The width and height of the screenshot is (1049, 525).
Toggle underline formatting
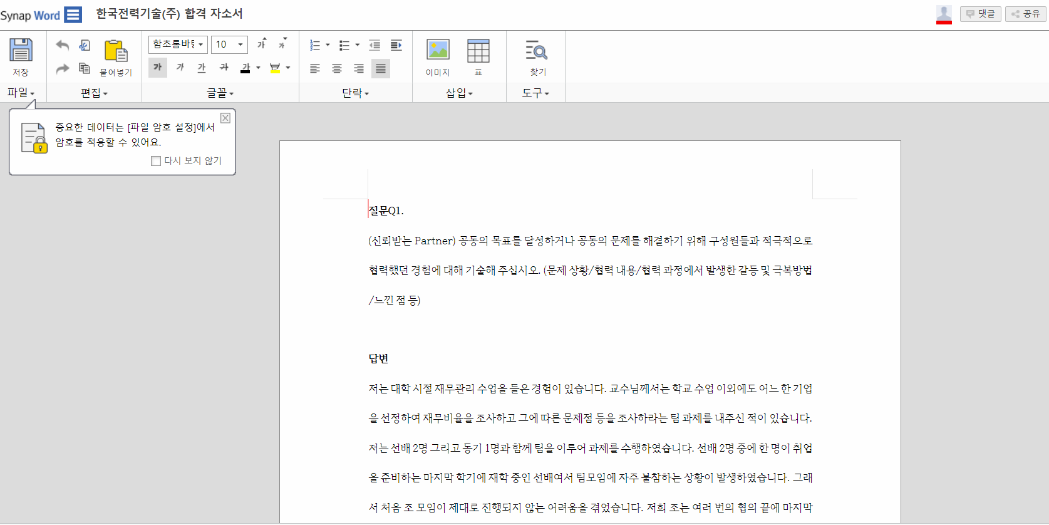tap(202, 67)
